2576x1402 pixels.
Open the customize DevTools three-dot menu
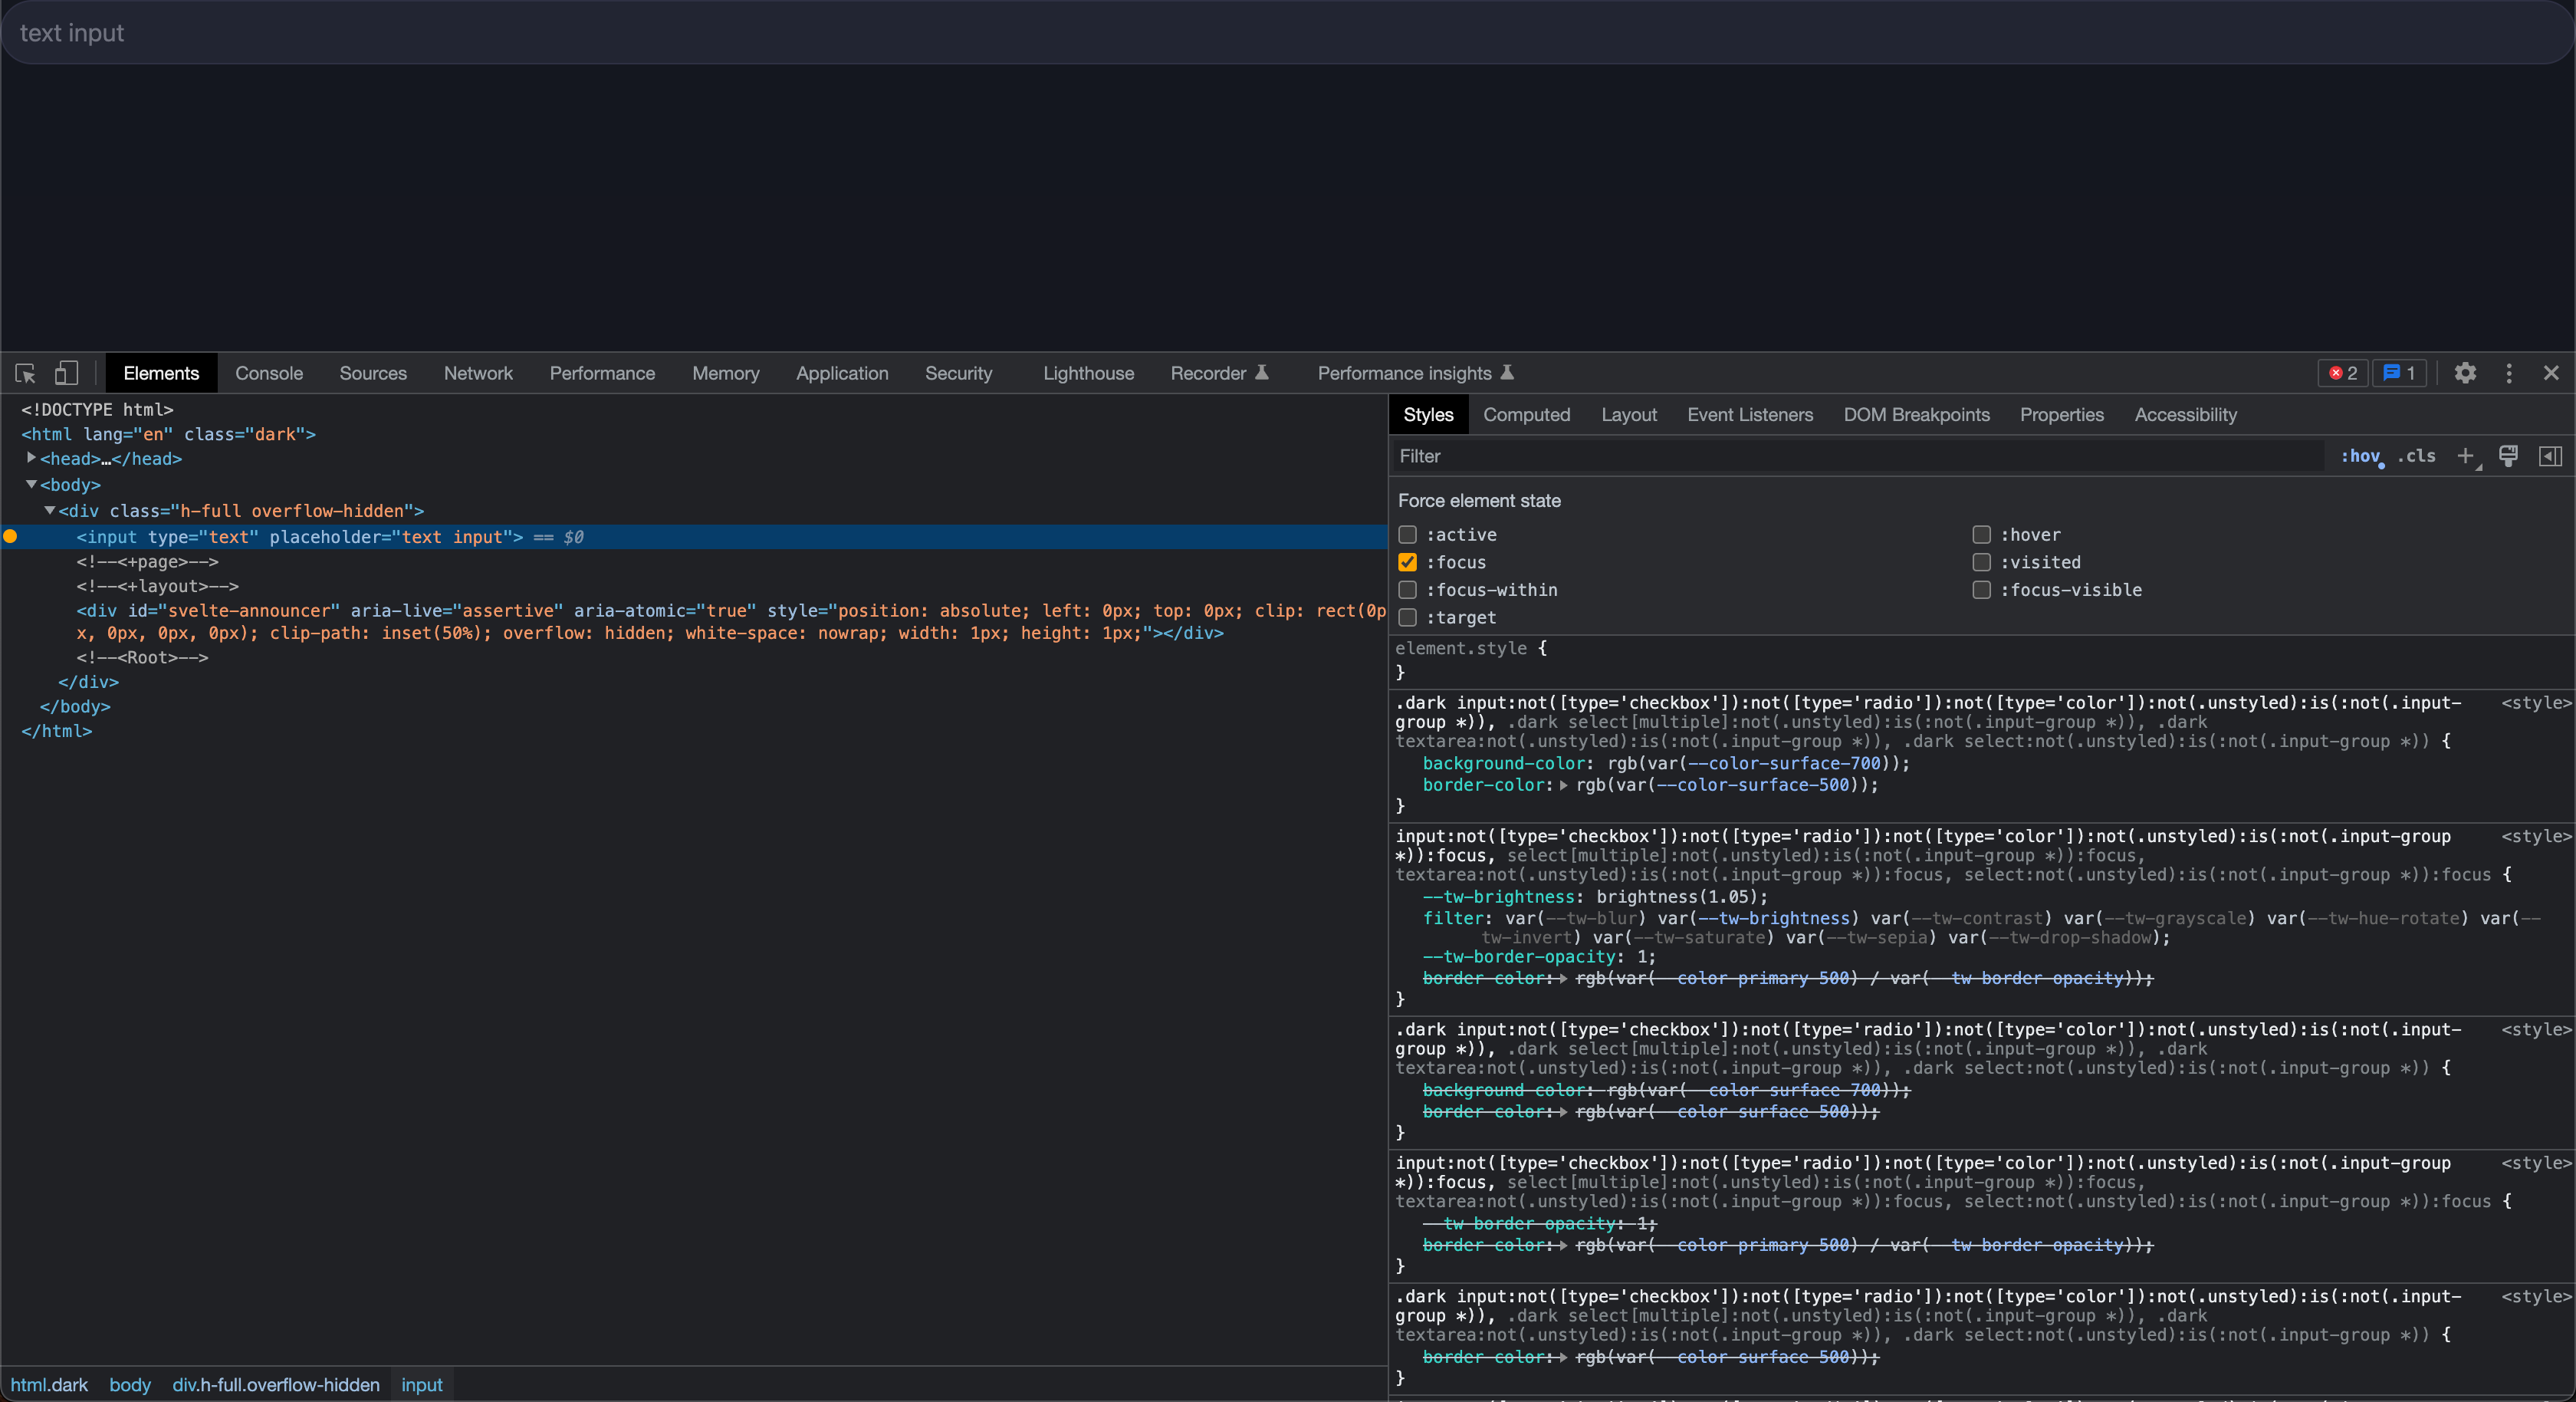click(2509, 374)
